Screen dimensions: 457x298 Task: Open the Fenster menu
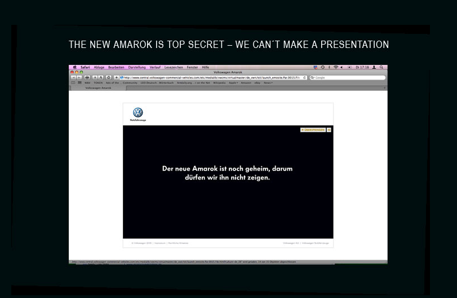tap(192, 67)
